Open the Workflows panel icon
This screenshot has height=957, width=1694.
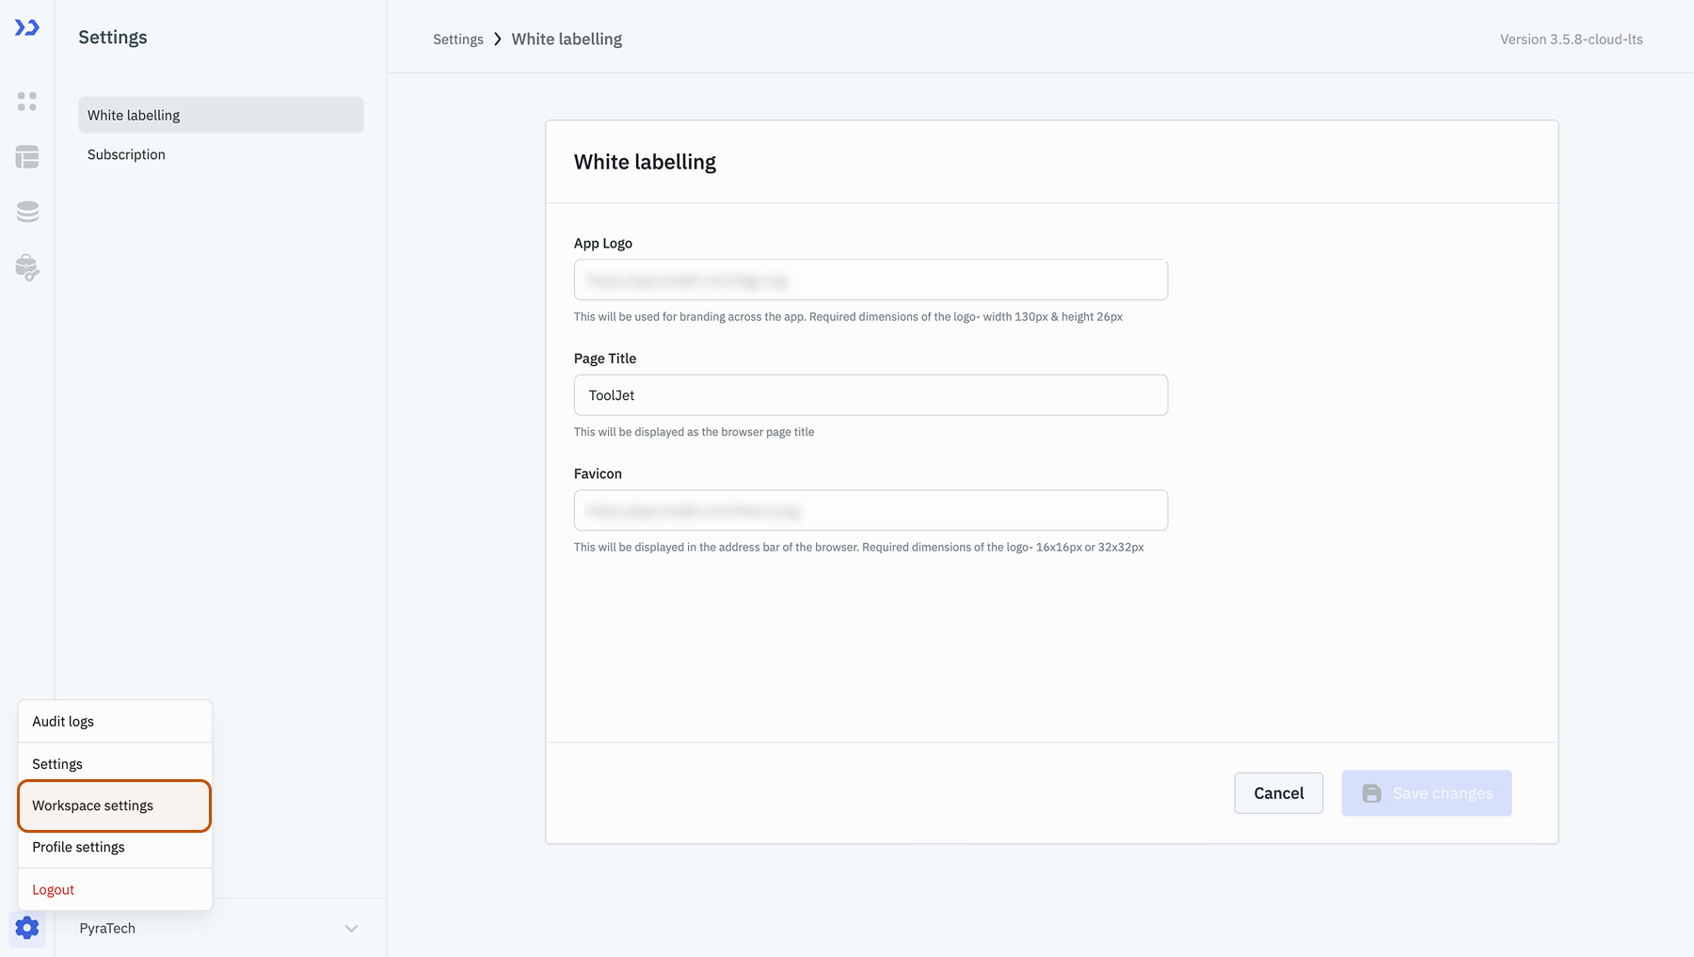26,156
